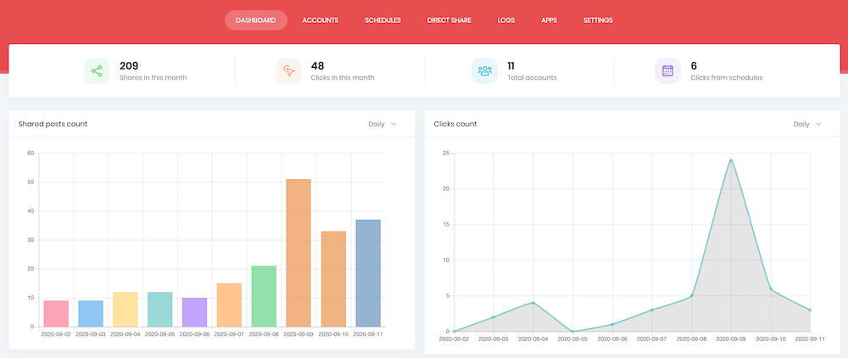Click the 2020-09-10 orange bar
The image size is (848, 358).
pos(333,279)
